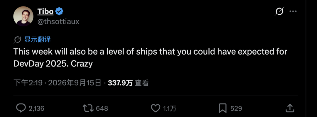This screenshot has width=317, height=117.
Task: Repost using the retweet arrows icon
Action: point(89,108)
